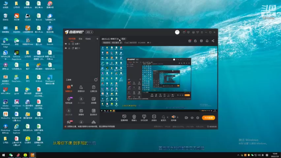Click the user avatar in title bar
The width and height of the screenshot is (281, 158).
click(x=177, y=32)
